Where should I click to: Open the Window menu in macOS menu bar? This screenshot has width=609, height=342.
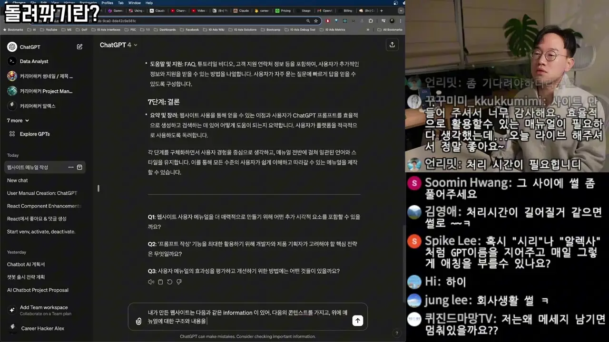[x=135, y=3]
